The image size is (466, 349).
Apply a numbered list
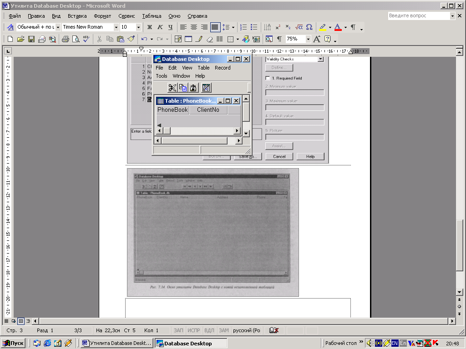pyautogui.click(x=243, y=27)
